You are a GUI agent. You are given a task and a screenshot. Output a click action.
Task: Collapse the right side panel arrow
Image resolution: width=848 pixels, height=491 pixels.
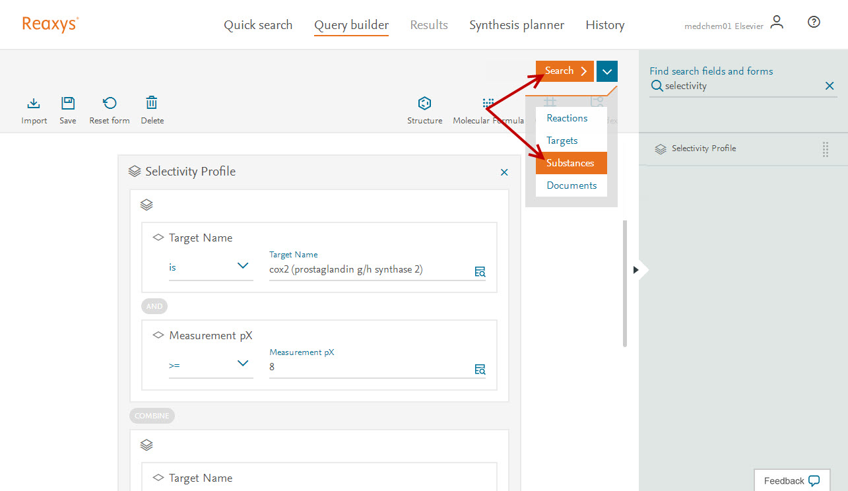pyautogui.click(x=636, y=270)
